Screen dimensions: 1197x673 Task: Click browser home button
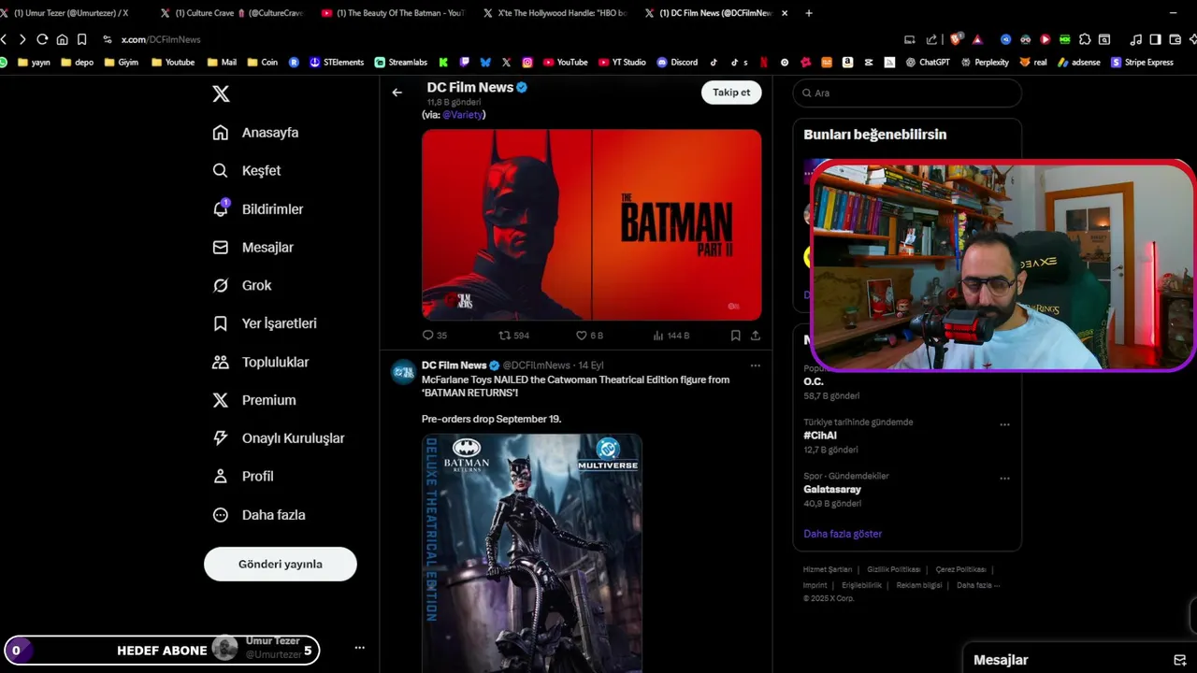click(x=62, y=39)
